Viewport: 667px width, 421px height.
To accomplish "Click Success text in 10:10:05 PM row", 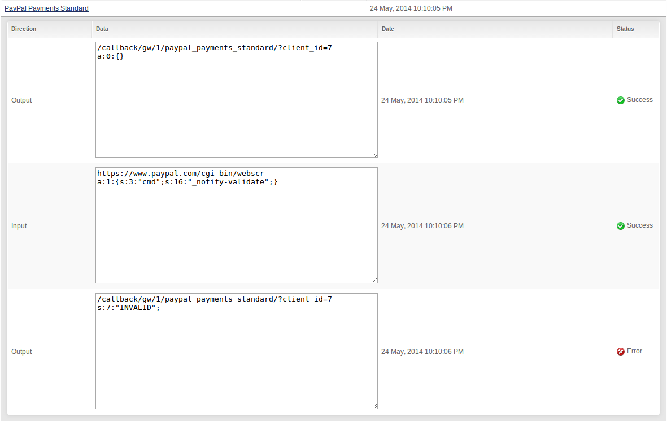I will (640, 100).
